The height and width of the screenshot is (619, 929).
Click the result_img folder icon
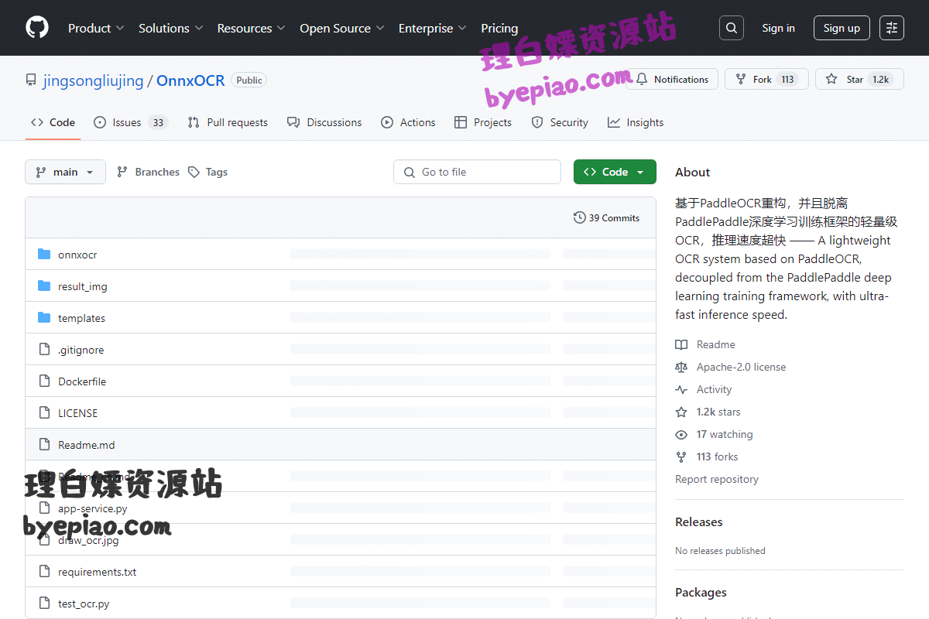click(x=44, y=286)
